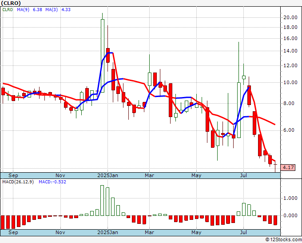This screenshot has height=243, width=302.
Task: Click the tallest green MACD histogram bar
Action: tap(102, 201)
